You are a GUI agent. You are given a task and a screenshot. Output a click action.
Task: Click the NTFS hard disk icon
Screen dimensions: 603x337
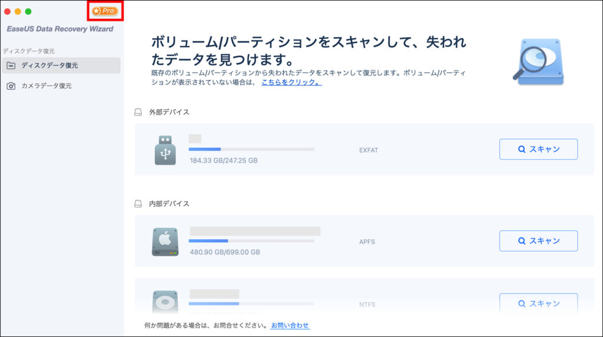coord(165,302)
